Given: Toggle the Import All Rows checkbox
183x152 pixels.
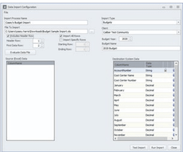Looking at the screenshot, I should click(61, 36).
